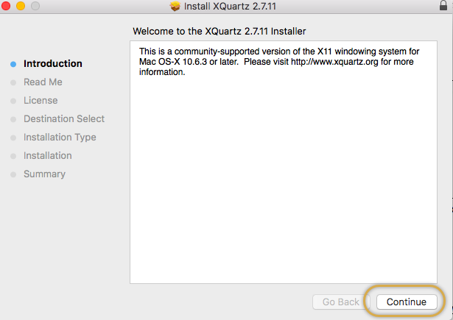Go to the License step label
The height and width of the screenshot is (320, 453).
click(x=41, y=101)
